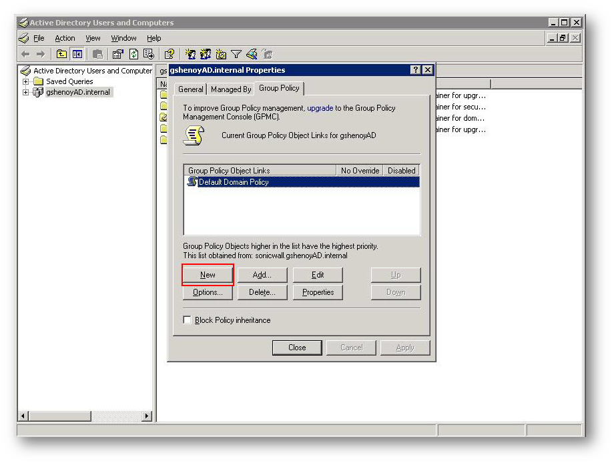Click the tree pane's right scroll arrow

pos(147,416)
